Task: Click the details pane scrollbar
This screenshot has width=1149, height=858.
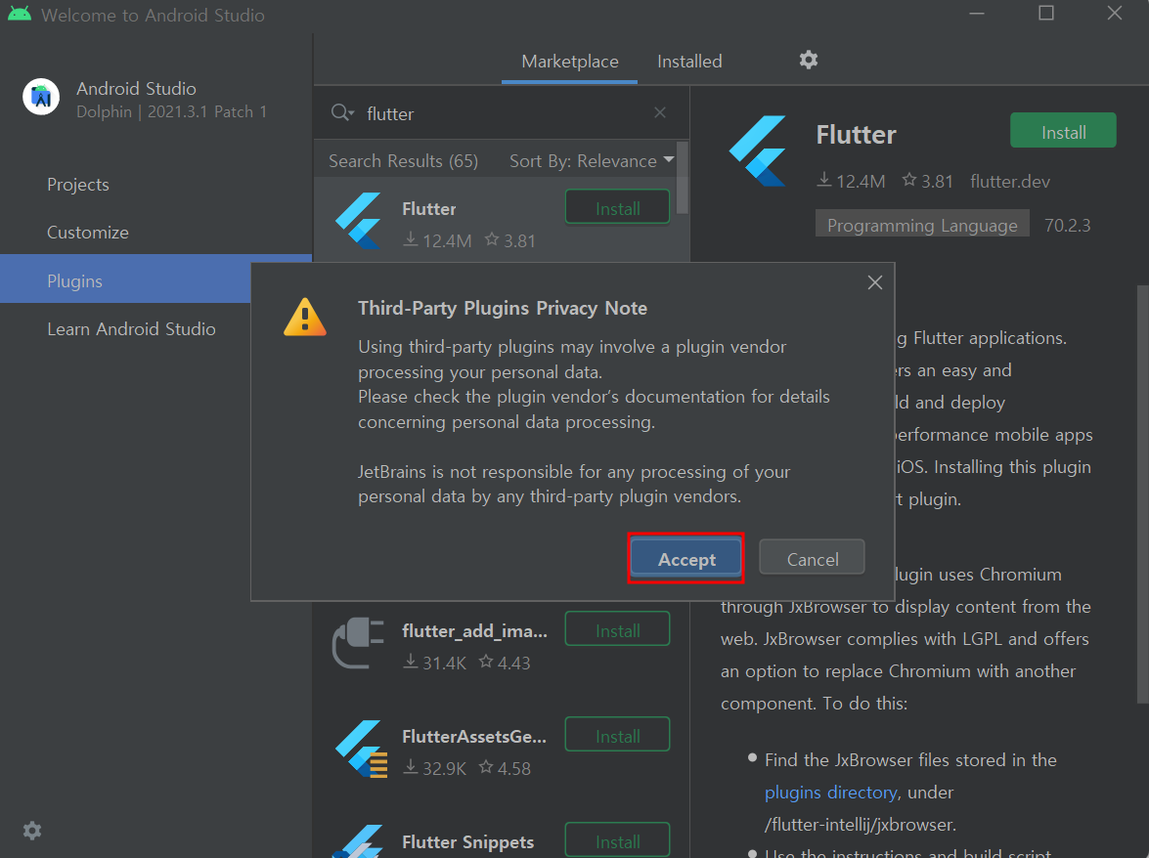Action: point(1142,494)
